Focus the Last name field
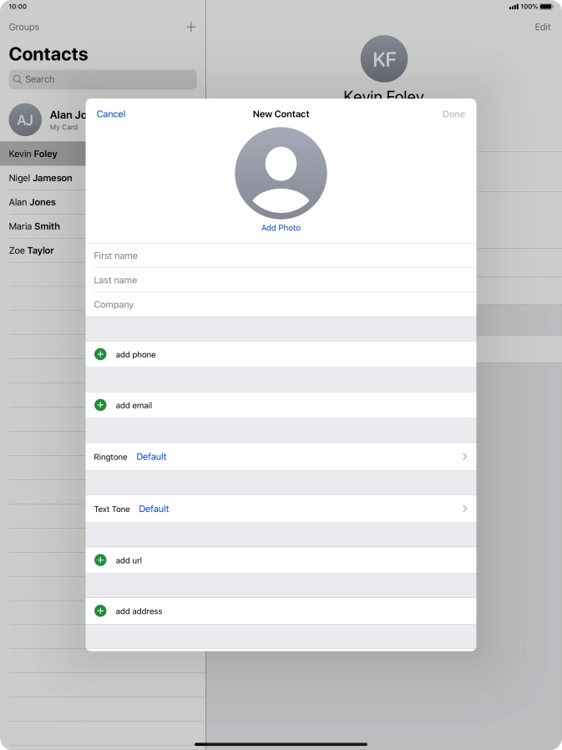562x750 pixels. click(281, 281)
